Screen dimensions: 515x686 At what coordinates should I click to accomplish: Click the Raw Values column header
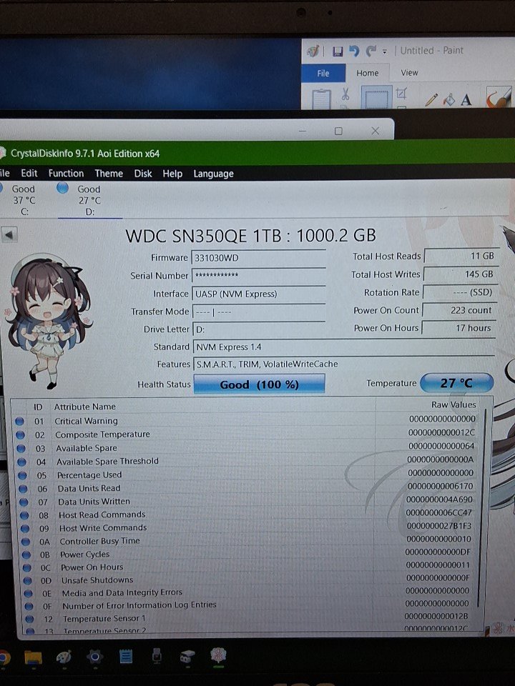coord(453,404)
